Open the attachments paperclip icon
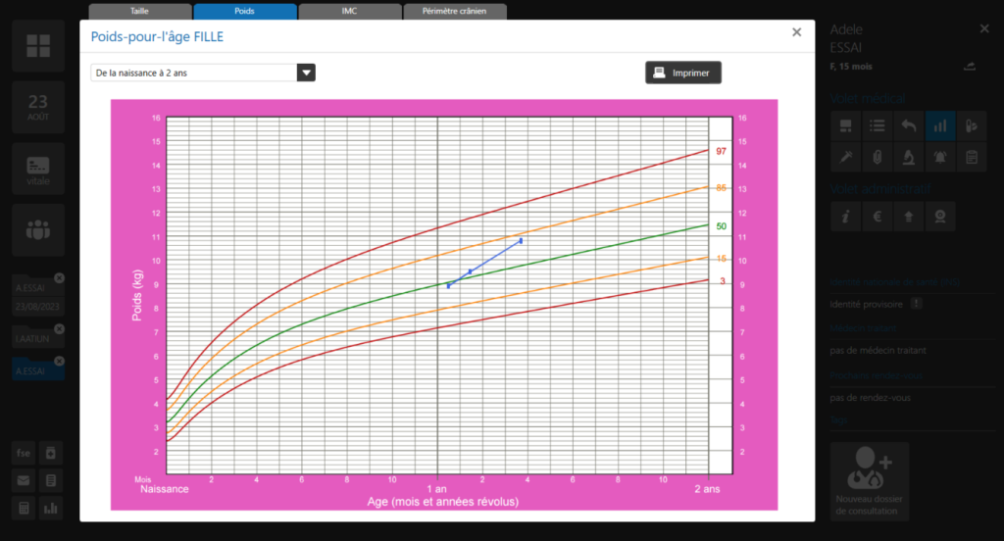The image size is (1004, 541). tap(878, 157)
